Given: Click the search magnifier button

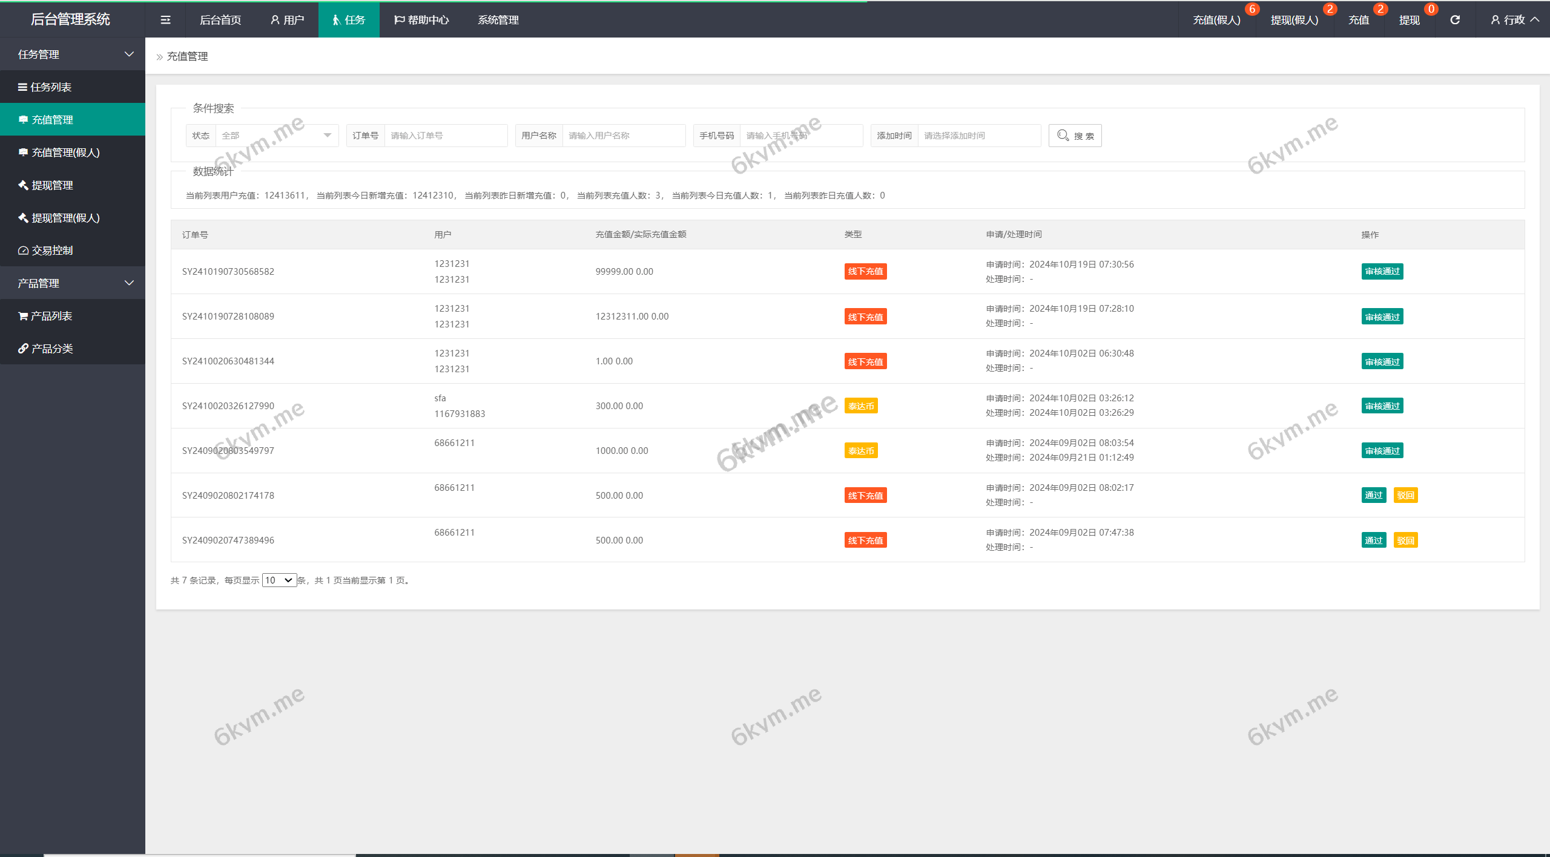Looking at the screenshot, I should tap(1075, 136).
